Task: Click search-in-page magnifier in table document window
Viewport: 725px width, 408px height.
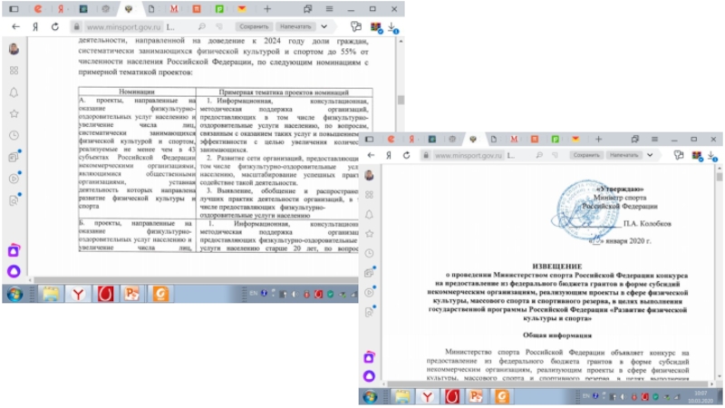Action: click(201, 27)
